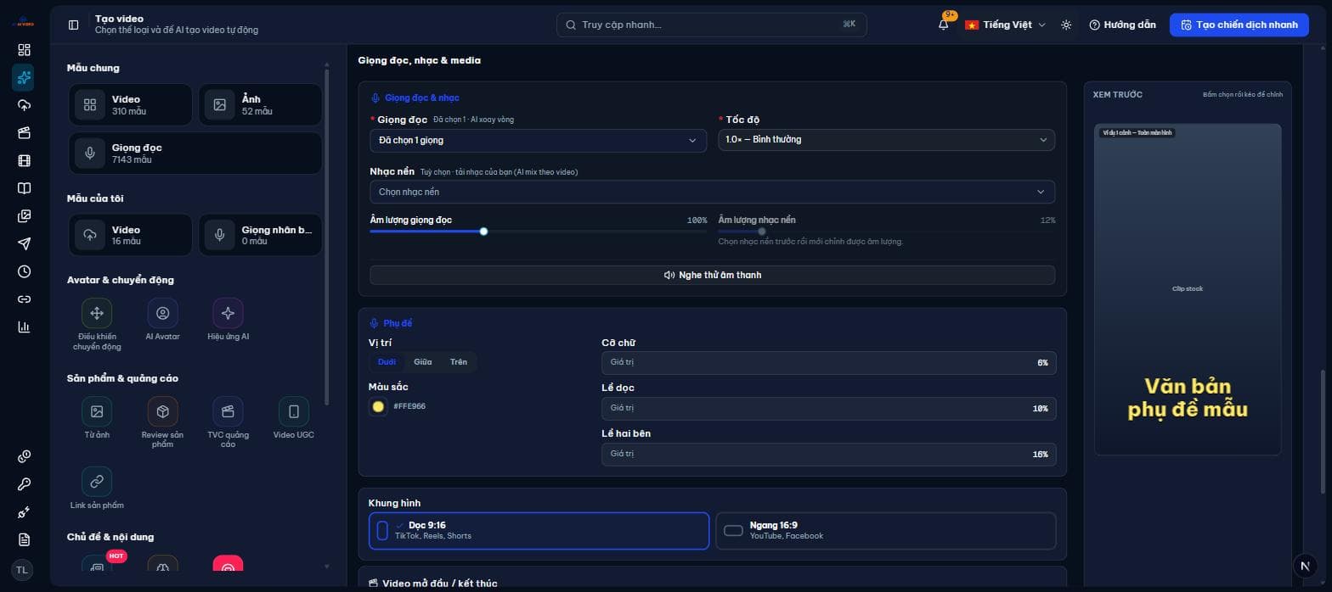
Task: Select the Hiệu ứng AI sparkle icon
Action: click(x=228, y=313)
